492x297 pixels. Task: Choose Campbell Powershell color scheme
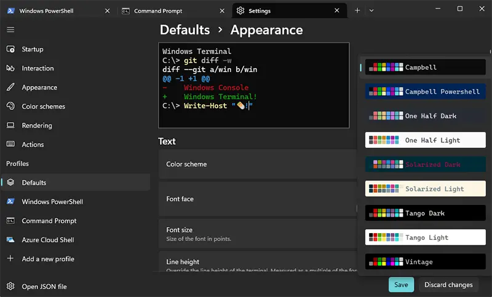425,91
